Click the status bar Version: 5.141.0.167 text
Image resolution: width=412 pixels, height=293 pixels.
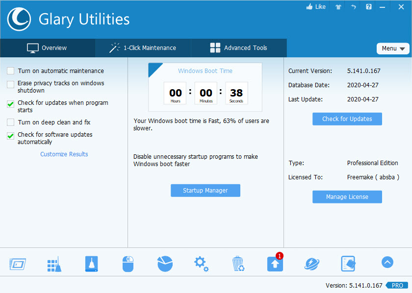pyautogui.click(x=354, y=285)
